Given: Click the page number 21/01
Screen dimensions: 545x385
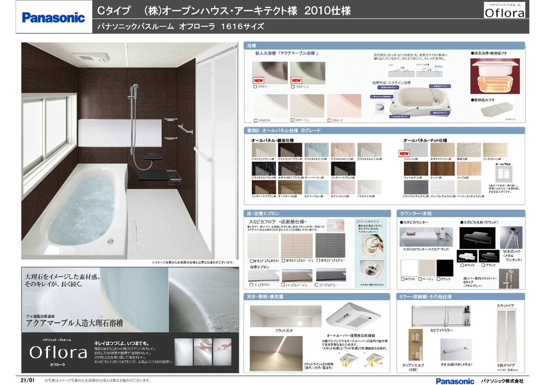Looking at the screenshot, I should point(28,380).
